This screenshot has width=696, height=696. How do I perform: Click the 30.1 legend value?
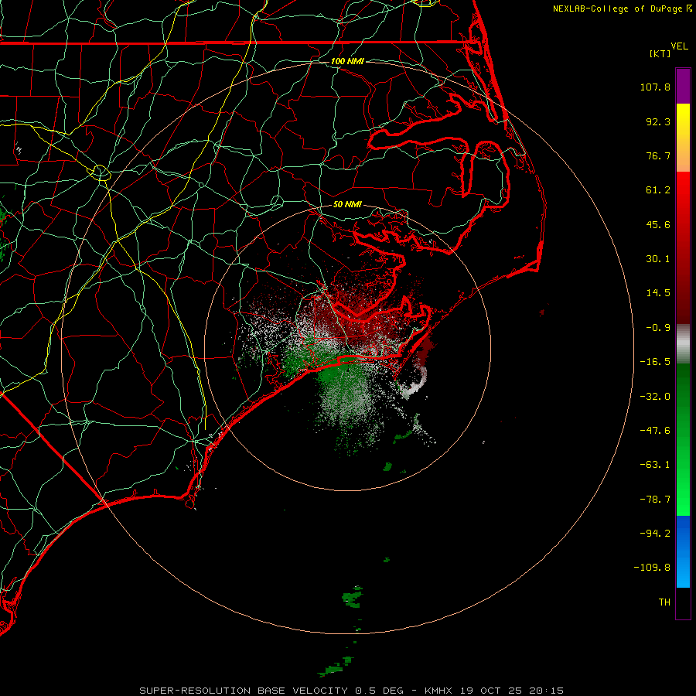coord(658,259)
